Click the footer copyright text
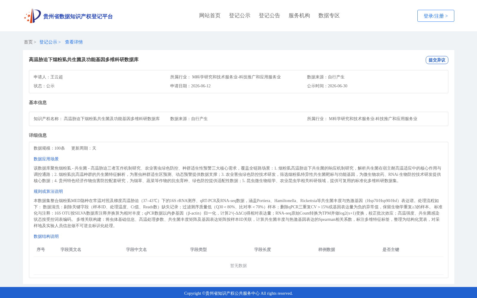Image resolution: width=477 pixels, height=298 pixels. coord(238,293)
